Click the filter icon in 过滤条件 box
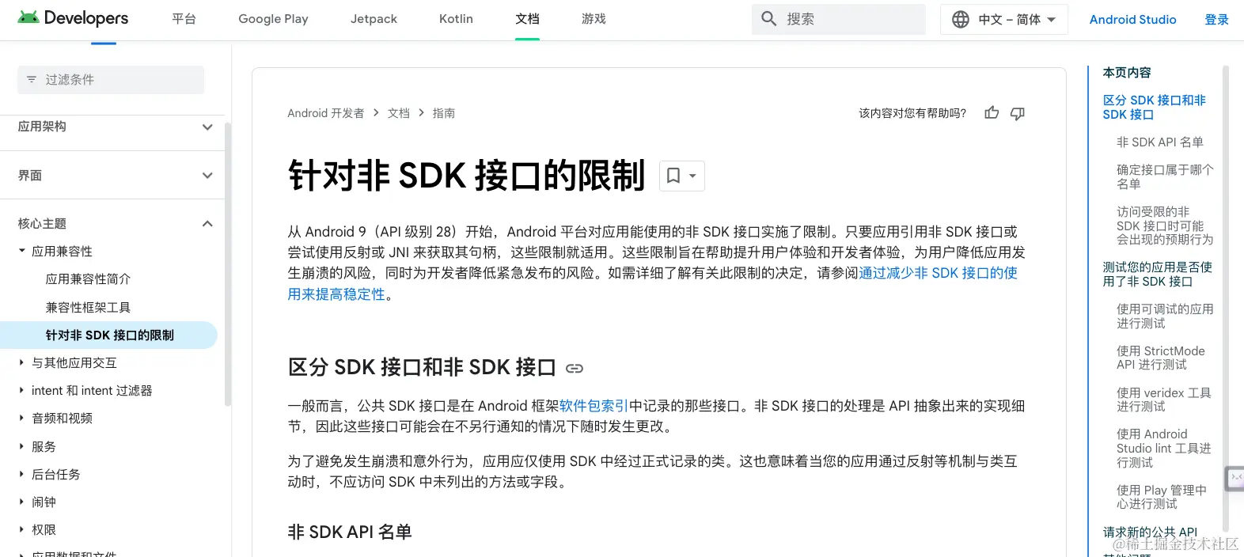Image resolution: width=1244 pixels, height=557 pixels. point(32,80)
